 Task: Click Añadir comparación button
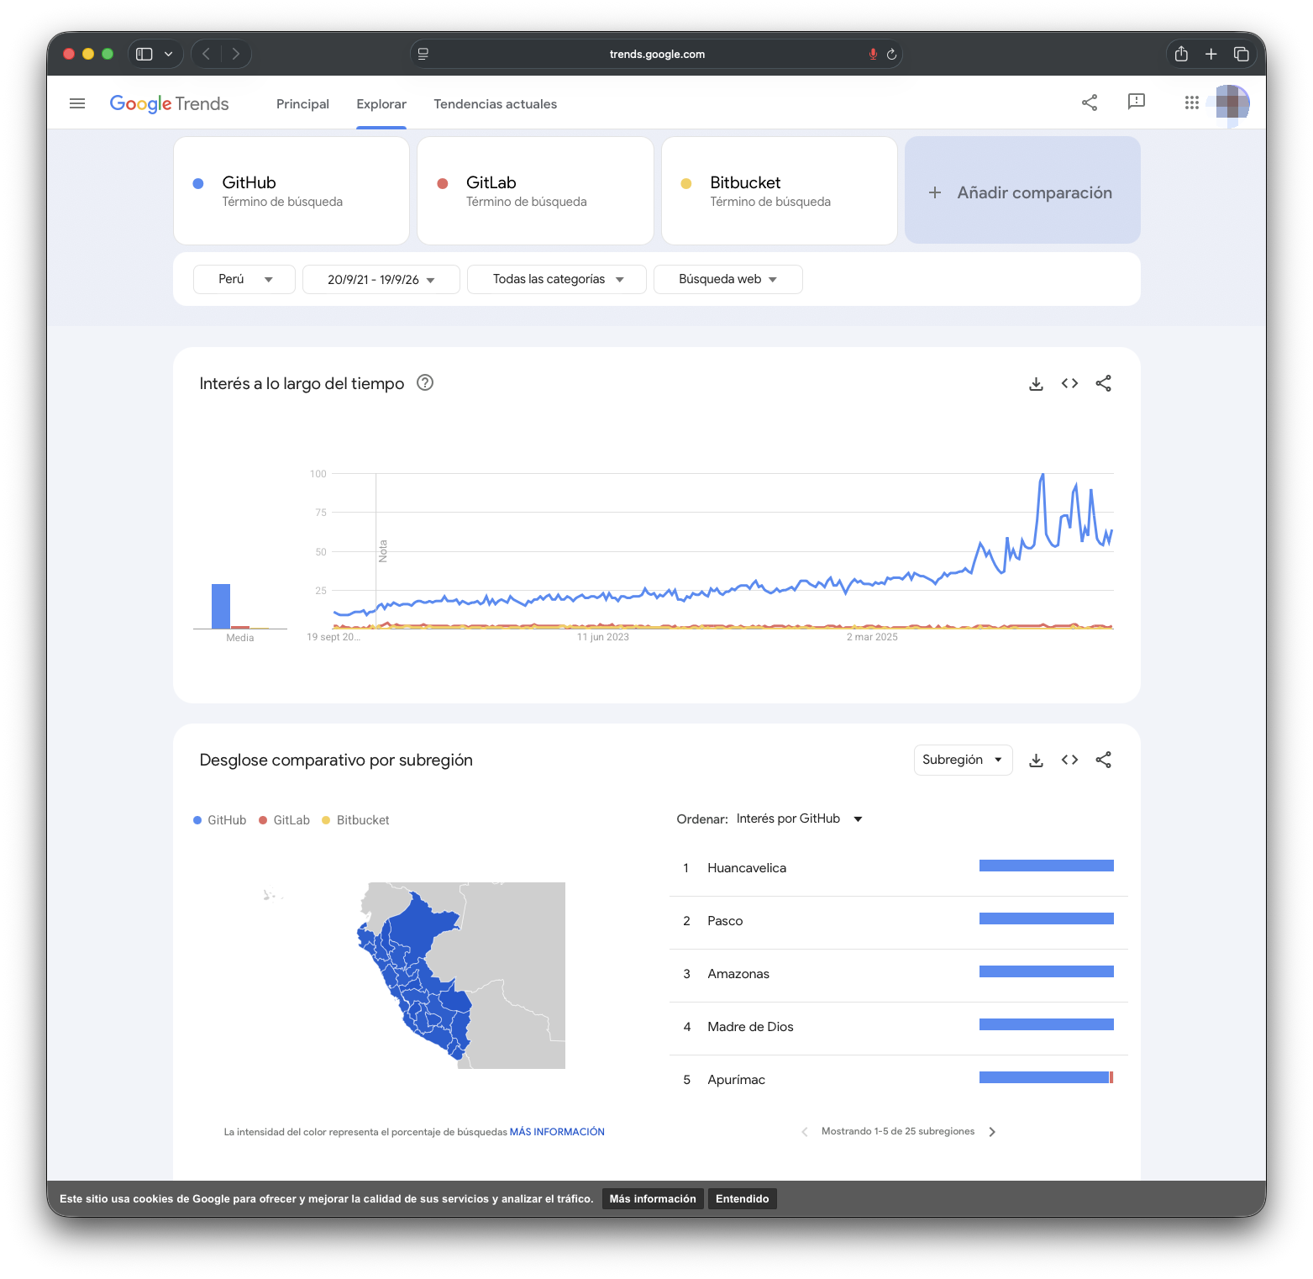click(x=1022, y=191)
